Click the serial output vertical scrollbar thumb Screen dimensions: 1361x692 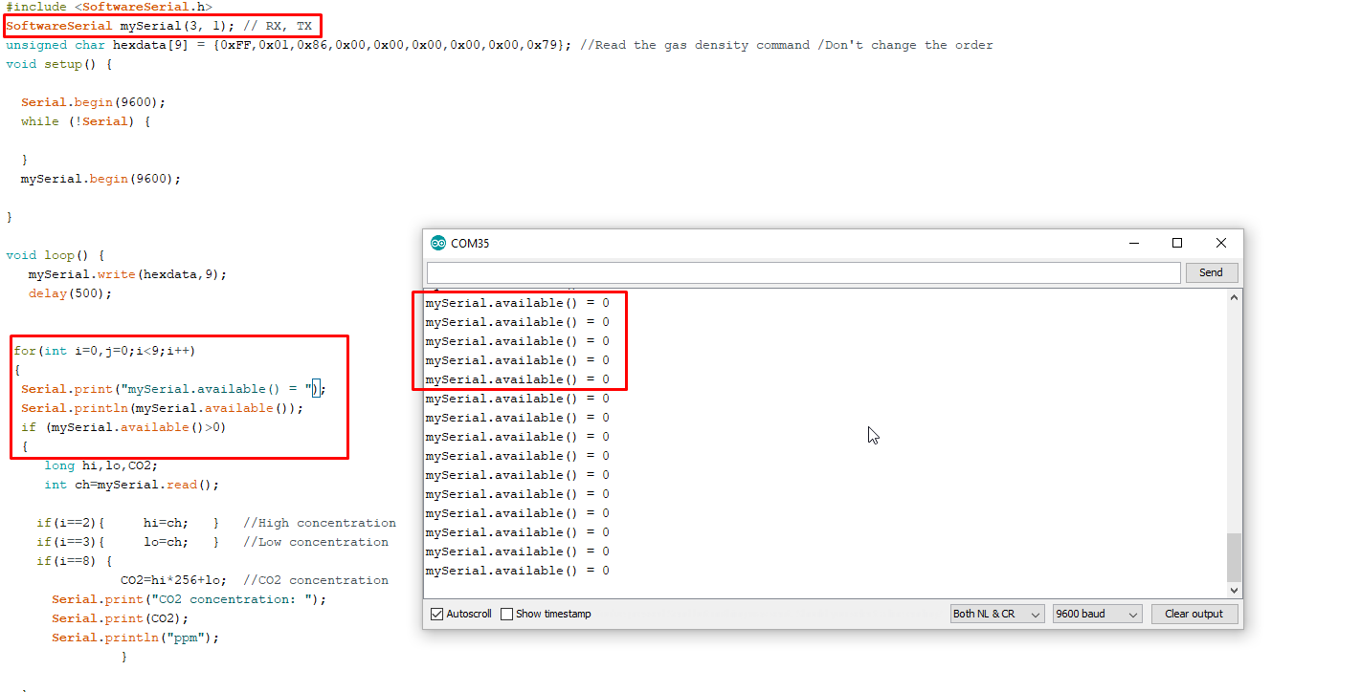point(1234,556)
